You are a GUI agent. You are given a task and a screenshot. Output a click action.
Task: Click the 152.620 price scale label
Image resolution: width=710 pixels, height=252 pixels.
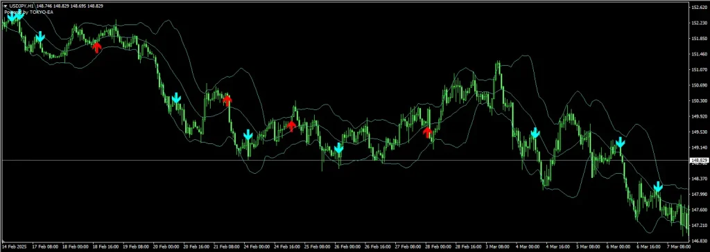click(x=700, y=7)
